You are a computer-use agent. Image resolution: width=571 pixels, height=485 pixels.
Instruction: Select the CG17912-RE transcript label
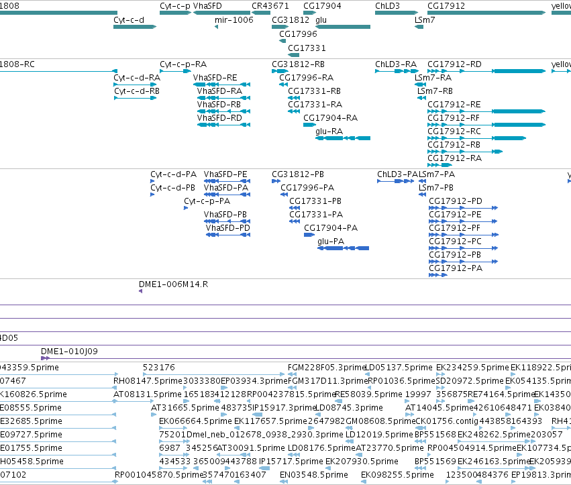(x=454, y=105)
